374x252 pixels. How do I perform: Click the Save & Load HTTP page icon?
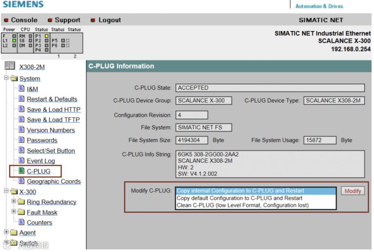[22, 109]
